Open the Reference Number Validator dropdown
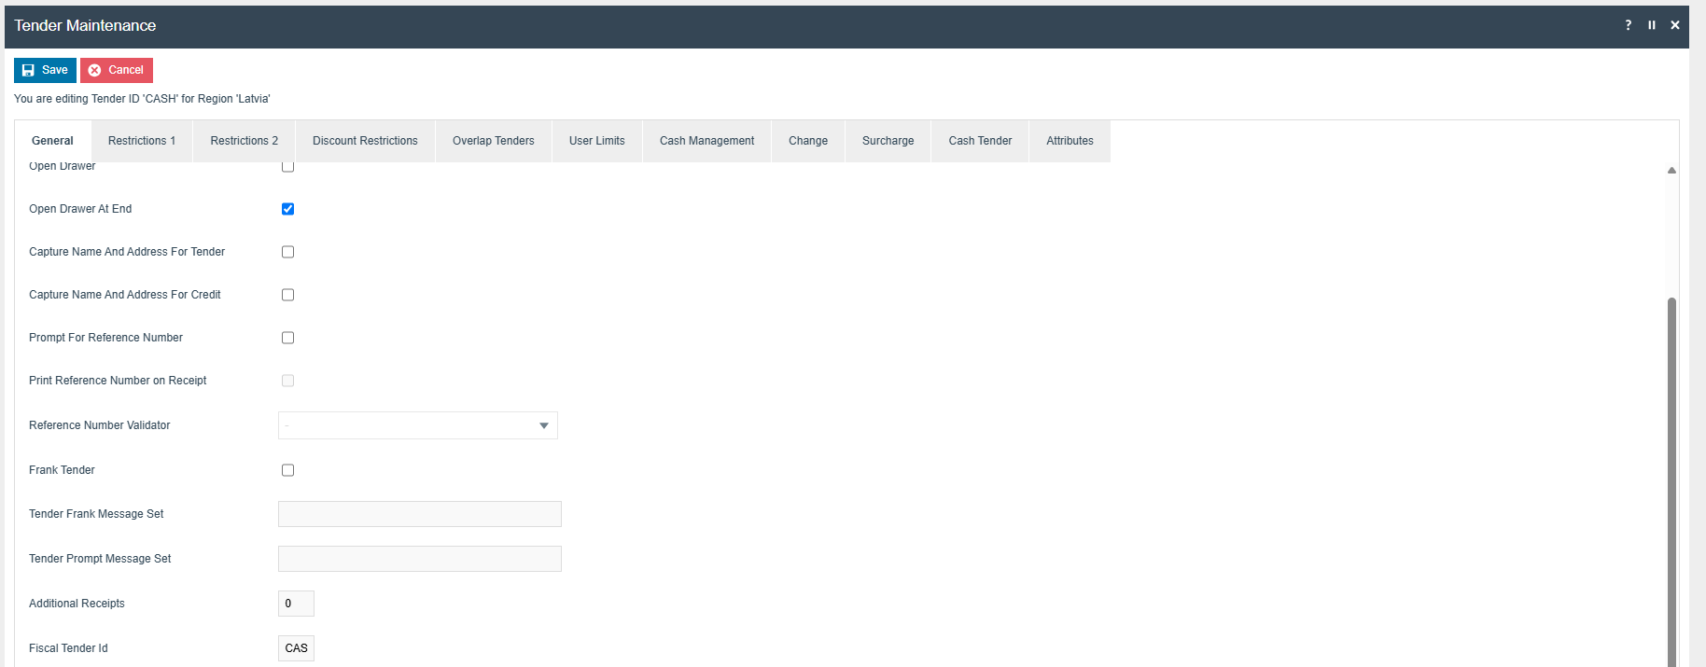 point(418,425)
